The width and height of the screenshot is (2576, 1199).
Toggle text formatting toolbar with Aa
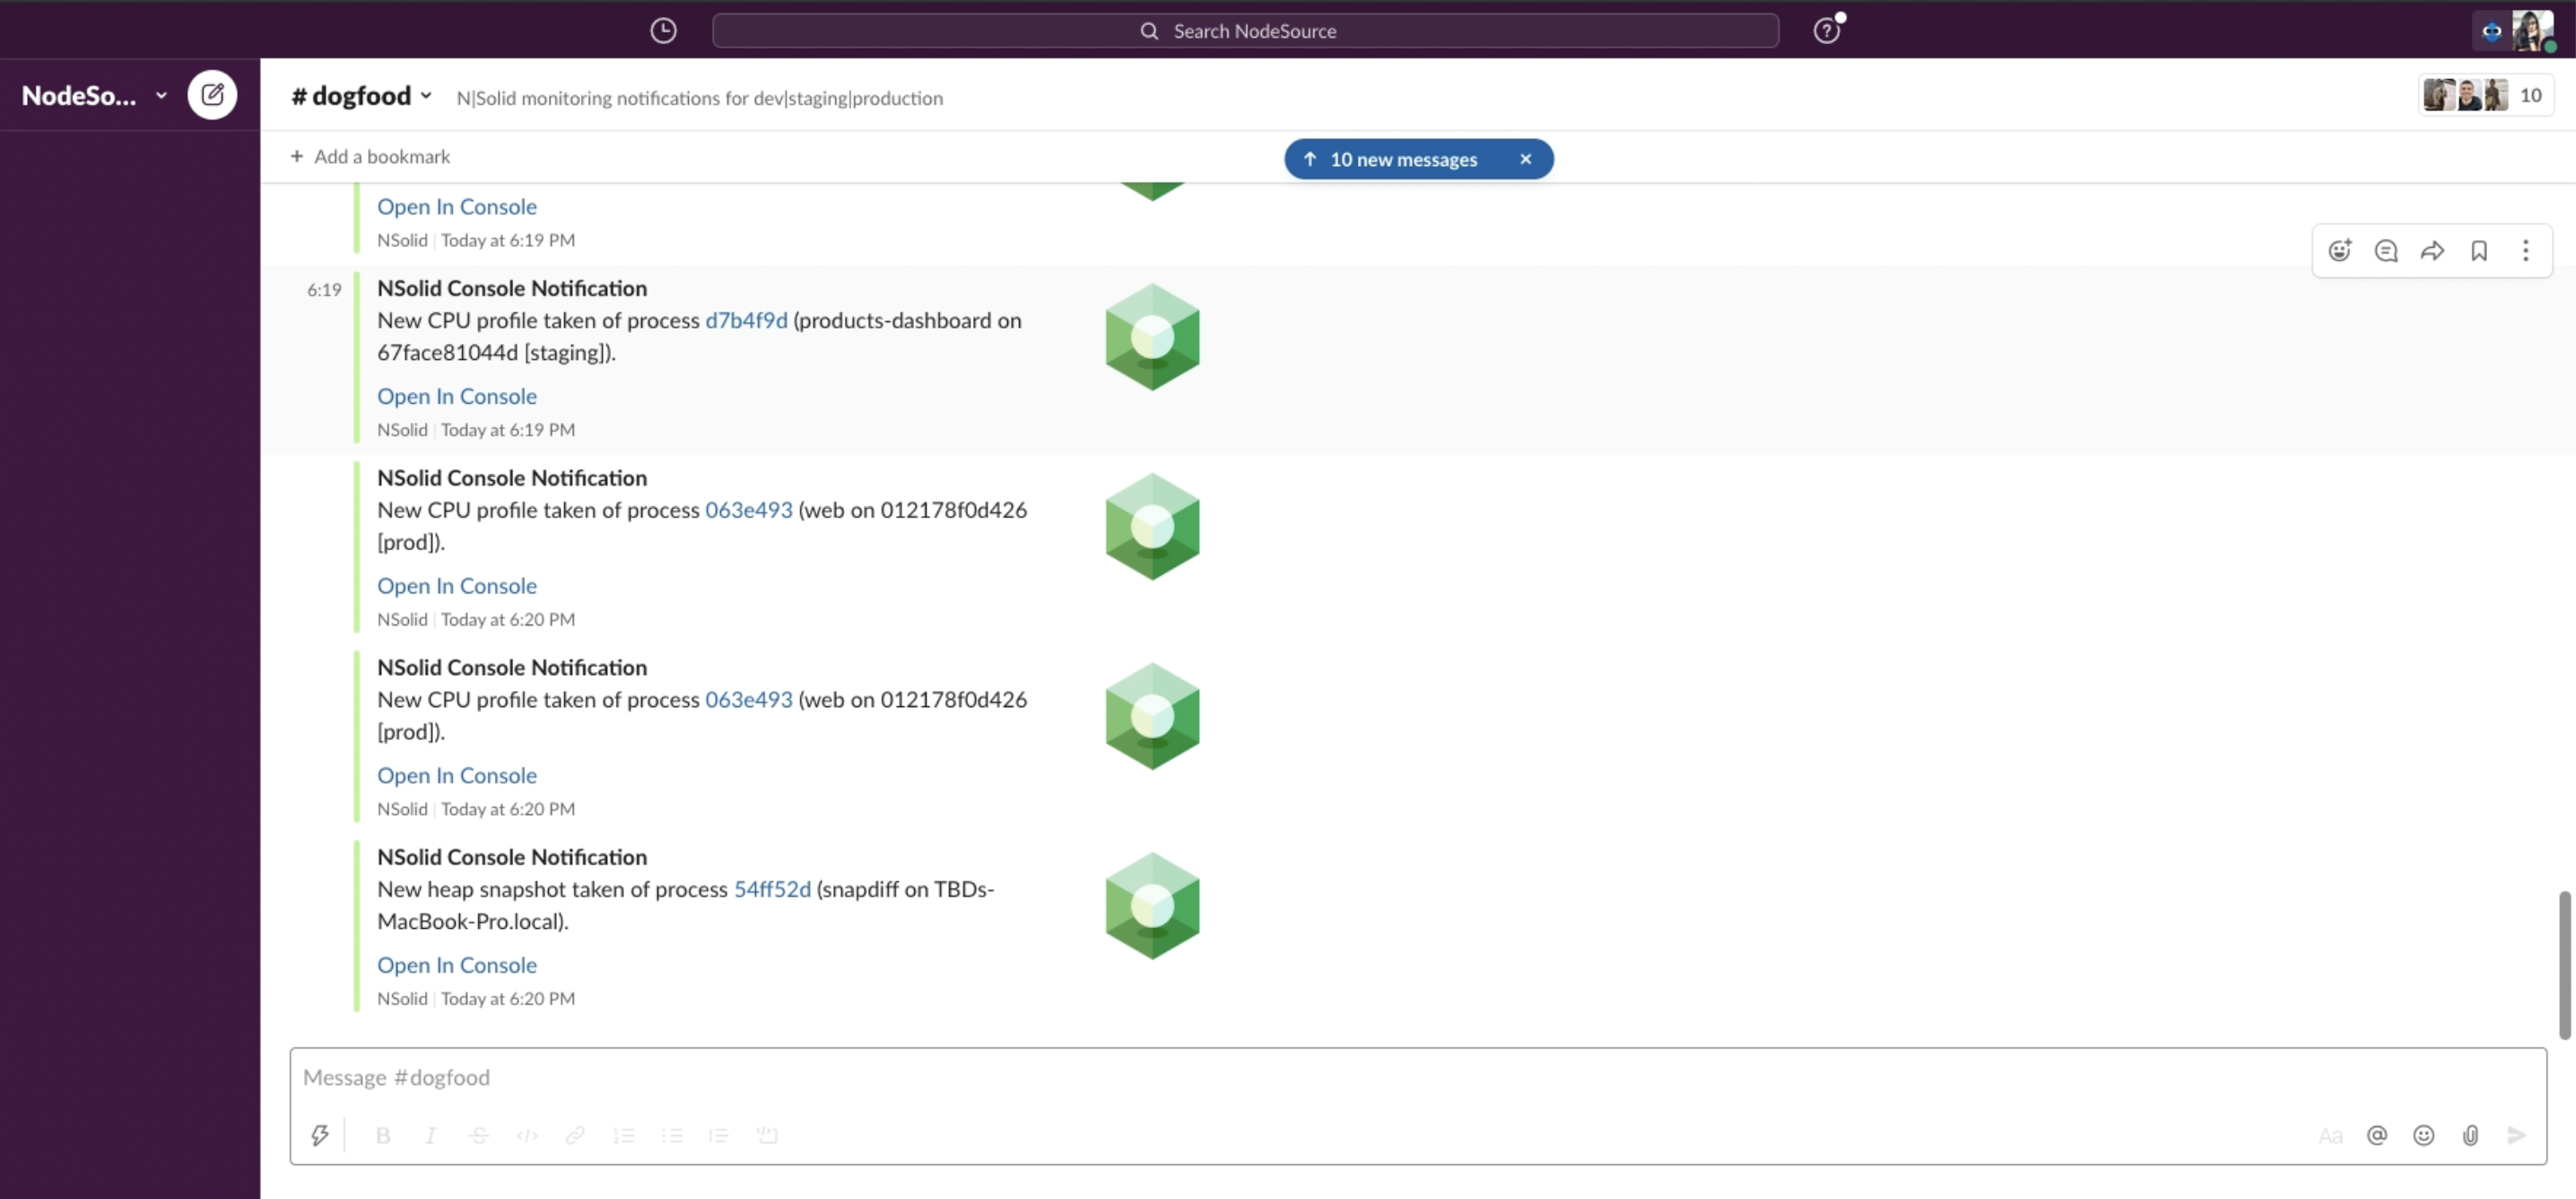tap(2330, 1135)
